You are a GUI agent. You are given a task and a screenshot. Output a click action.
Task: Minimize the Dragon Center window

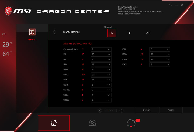[x=176, y=5]
